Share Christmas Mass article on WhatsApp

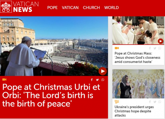coord(160,48)
